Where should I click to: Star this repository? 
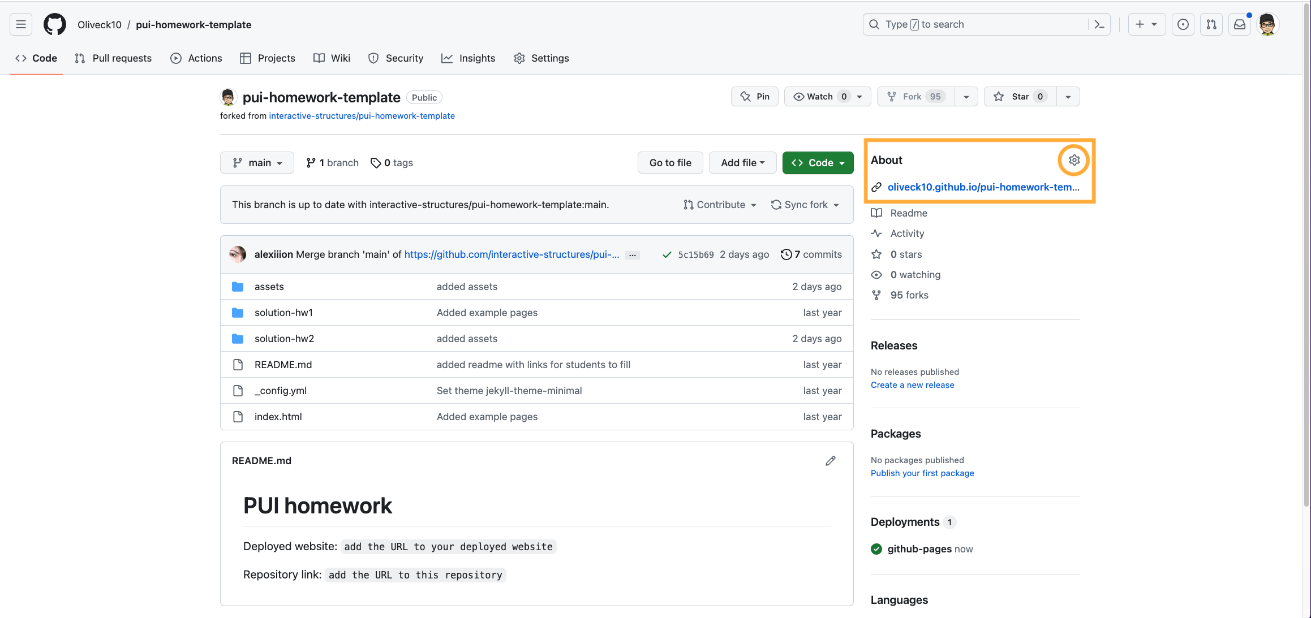(x=1020, y=97)
